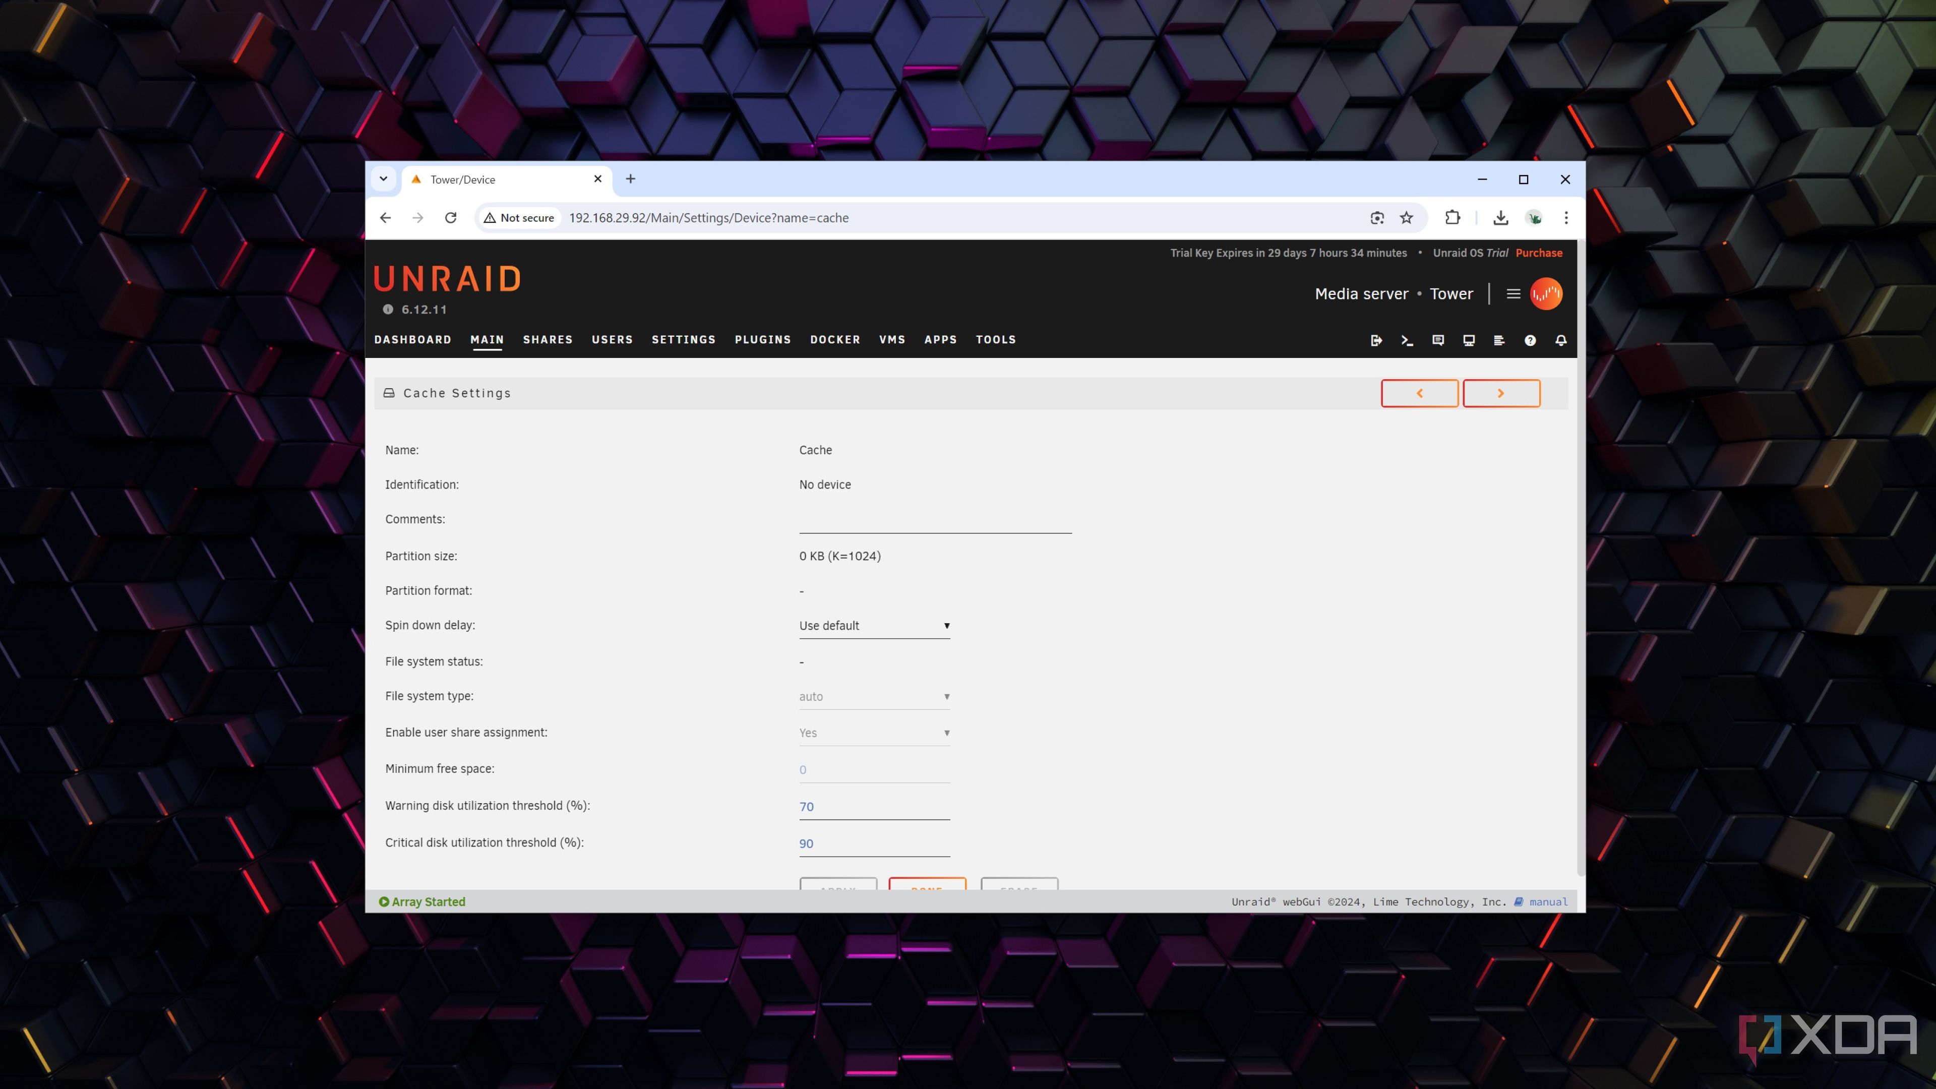Click the Purchase link at top right
Viewport: 1936px width, 1089px height.
point(1538,253)
